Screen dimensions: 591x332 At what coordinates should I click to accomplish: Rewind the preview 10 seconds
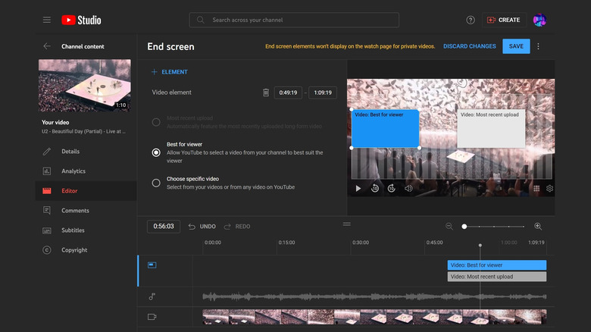[375, 188]
